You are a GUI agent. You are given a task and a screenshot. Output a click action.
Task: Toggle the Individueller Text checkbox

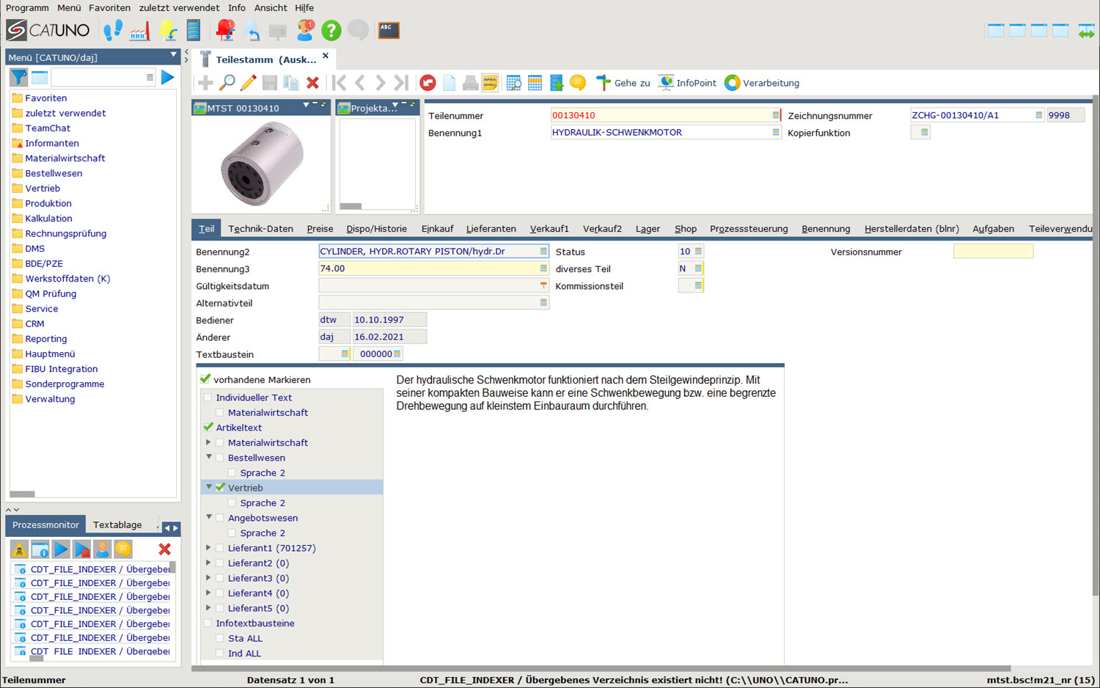point(208,398)
